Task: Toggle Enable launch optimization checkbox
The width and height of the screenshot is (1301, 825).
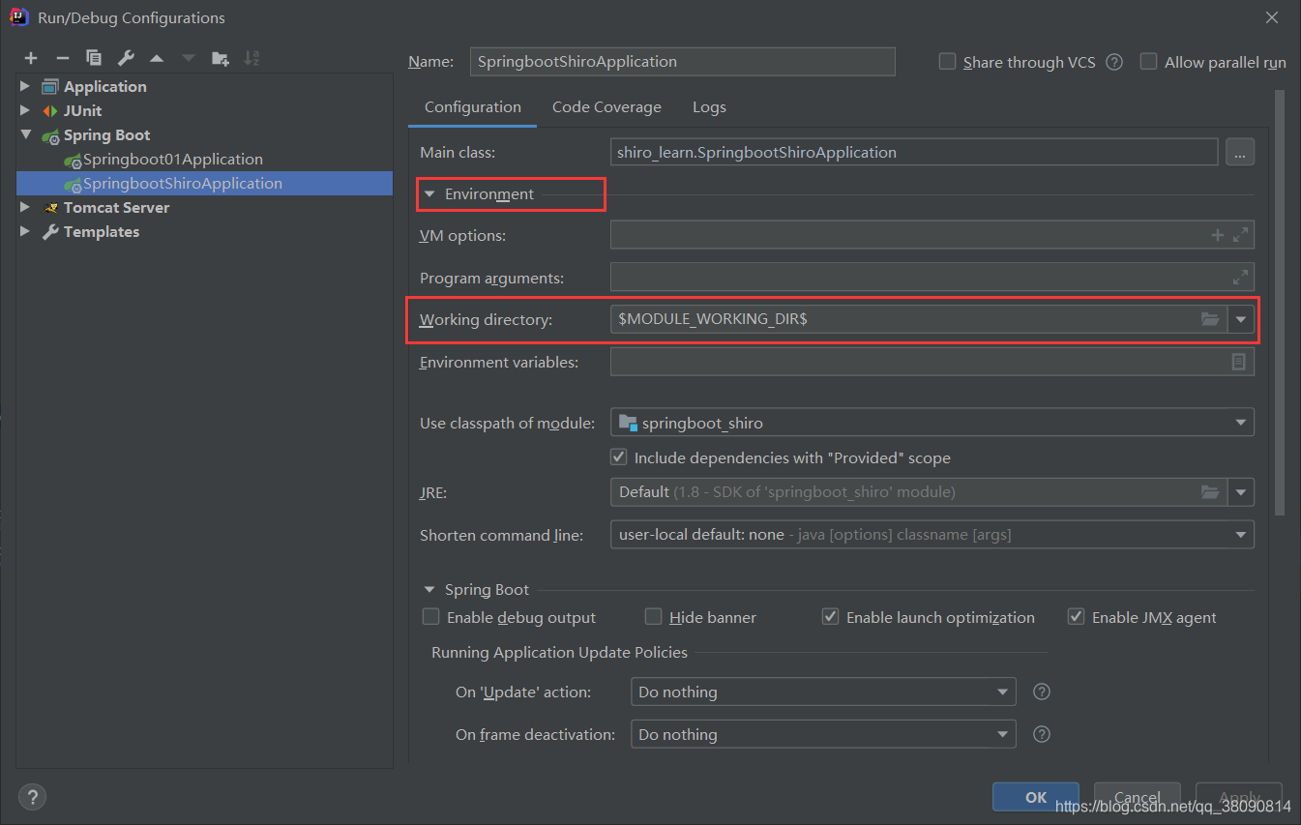Action: pyautogui.click(x=830, y=617)
